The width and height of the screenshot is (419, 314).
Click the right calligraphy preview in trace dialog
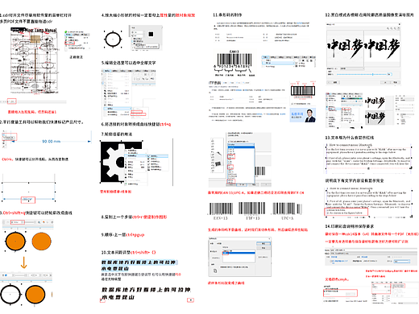[x=382, y=48]
